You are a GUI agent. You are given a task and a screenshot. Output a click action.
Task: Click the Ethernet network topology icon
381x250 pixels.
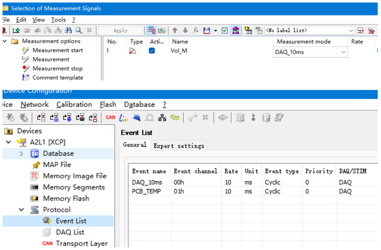coord(162,118)
